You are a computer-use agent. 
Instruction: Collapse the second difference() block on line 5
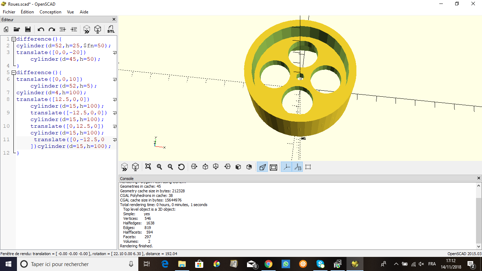pyautogui.click(x=13, y=73)
